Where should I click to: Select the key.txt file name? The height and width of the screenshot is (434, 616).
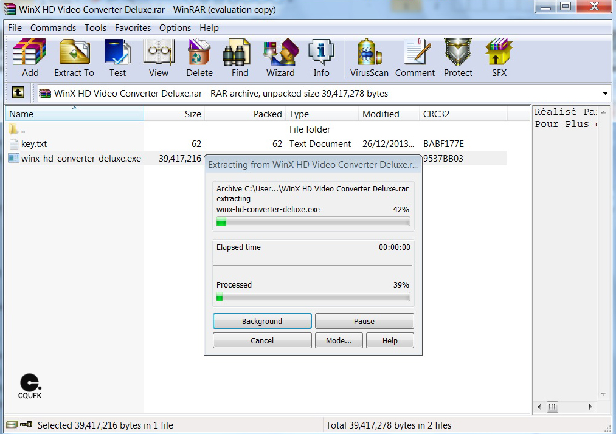[34, 144]
